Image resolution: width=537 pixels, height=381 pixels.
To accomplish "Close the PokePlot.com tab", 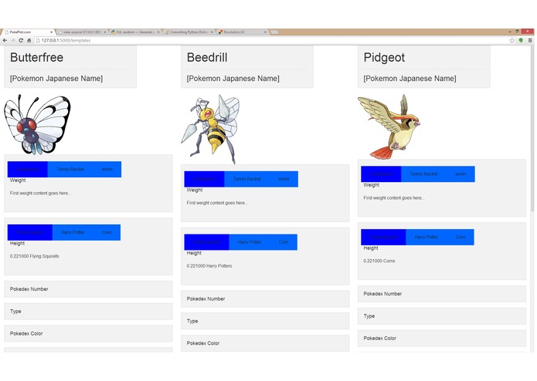I will click(x=51, y=32).
